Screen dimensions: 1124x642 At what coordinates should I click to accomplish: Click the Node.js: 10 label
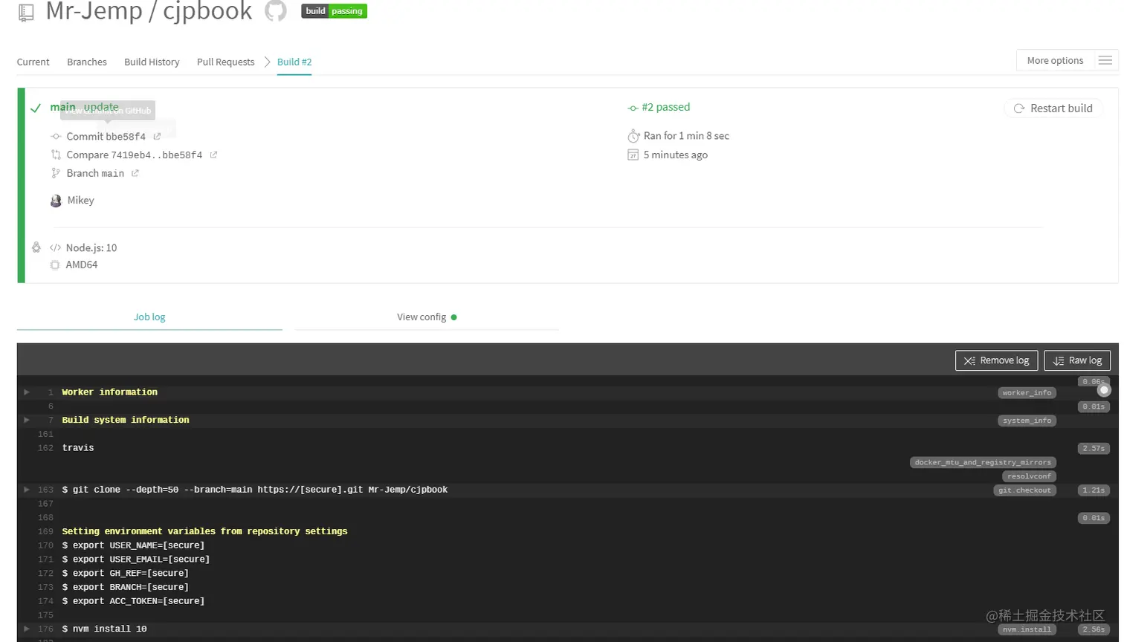tap(91, 248)
